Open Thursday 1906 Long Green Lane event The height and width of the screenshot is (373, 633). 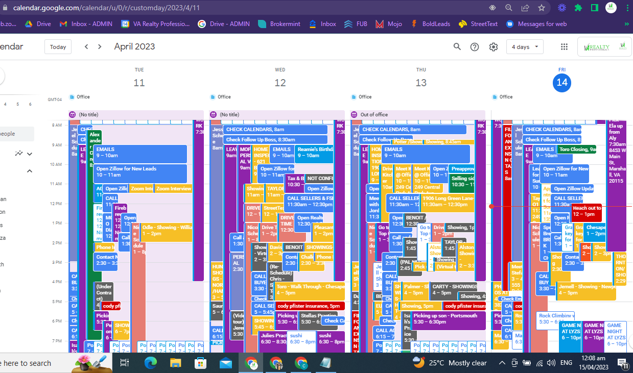pyautogui.click(x=448, y=203)
